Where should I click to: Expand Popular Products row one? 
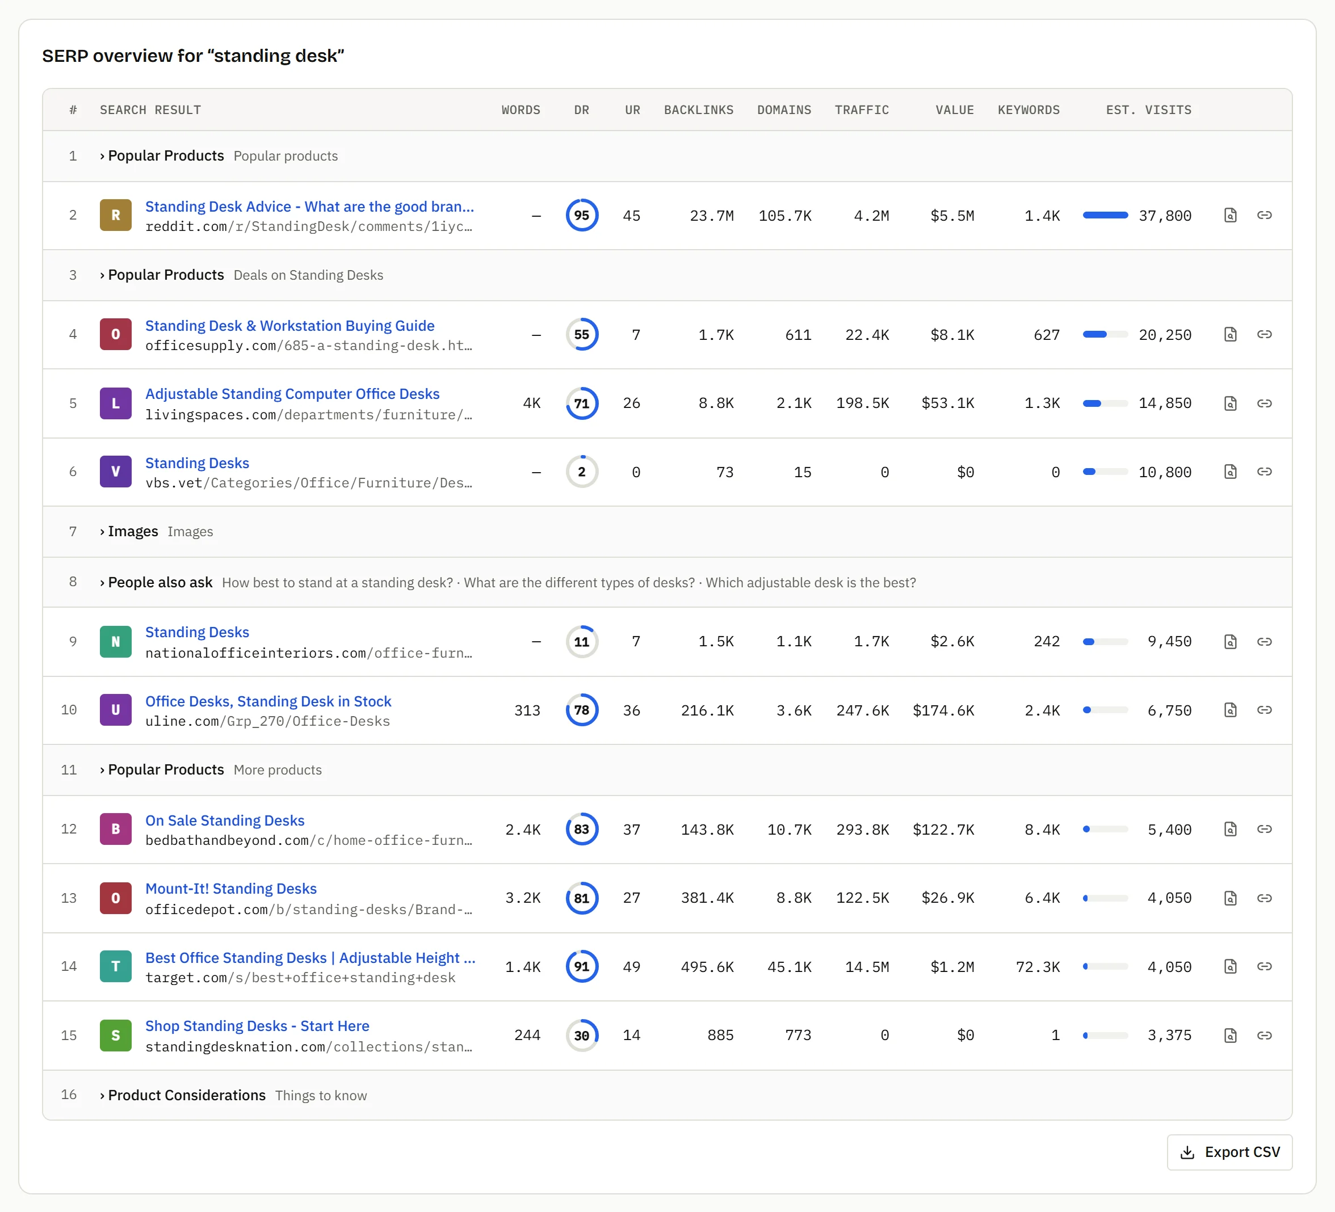(x=667, y=155)
